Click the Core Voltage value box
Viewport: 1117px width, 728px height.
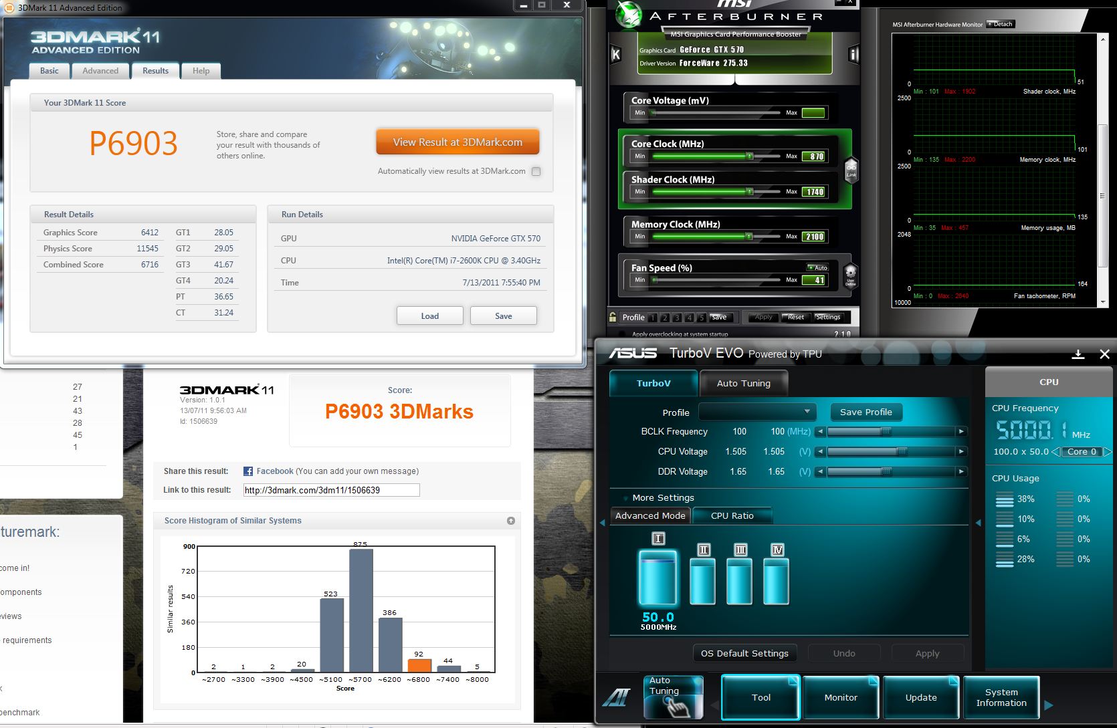813,112
